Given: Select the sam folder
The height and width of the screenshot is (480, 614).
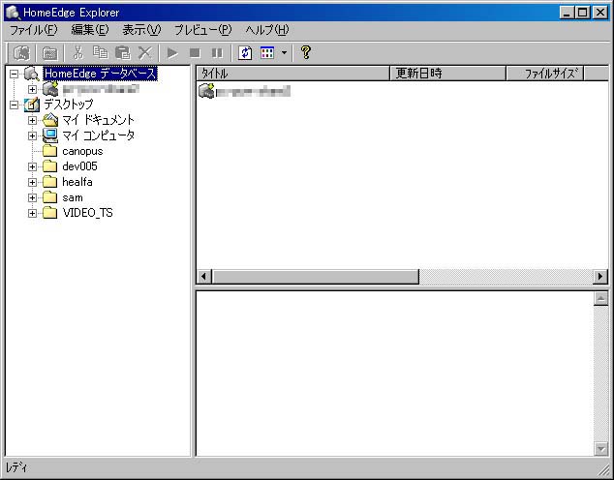Looking at the screenshot, I should [x=73, y=197].
